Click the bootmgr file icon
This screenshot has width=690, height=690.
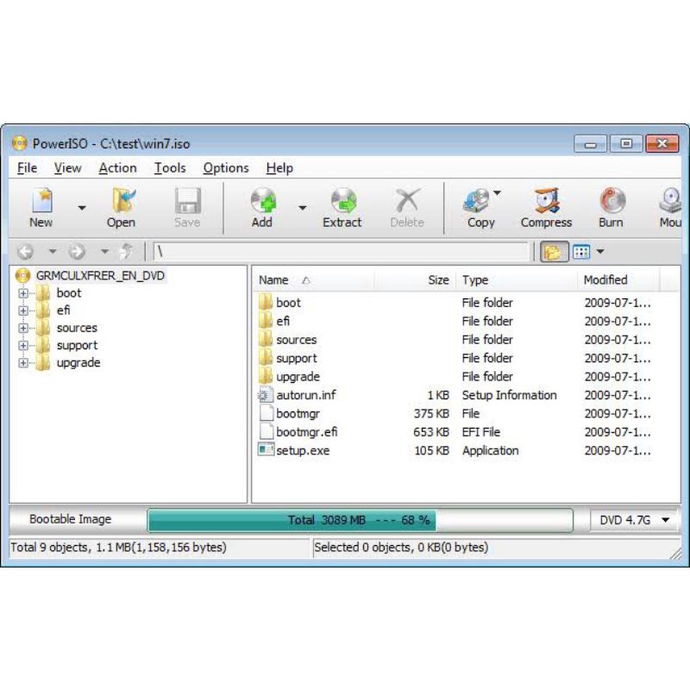point(266,413)
